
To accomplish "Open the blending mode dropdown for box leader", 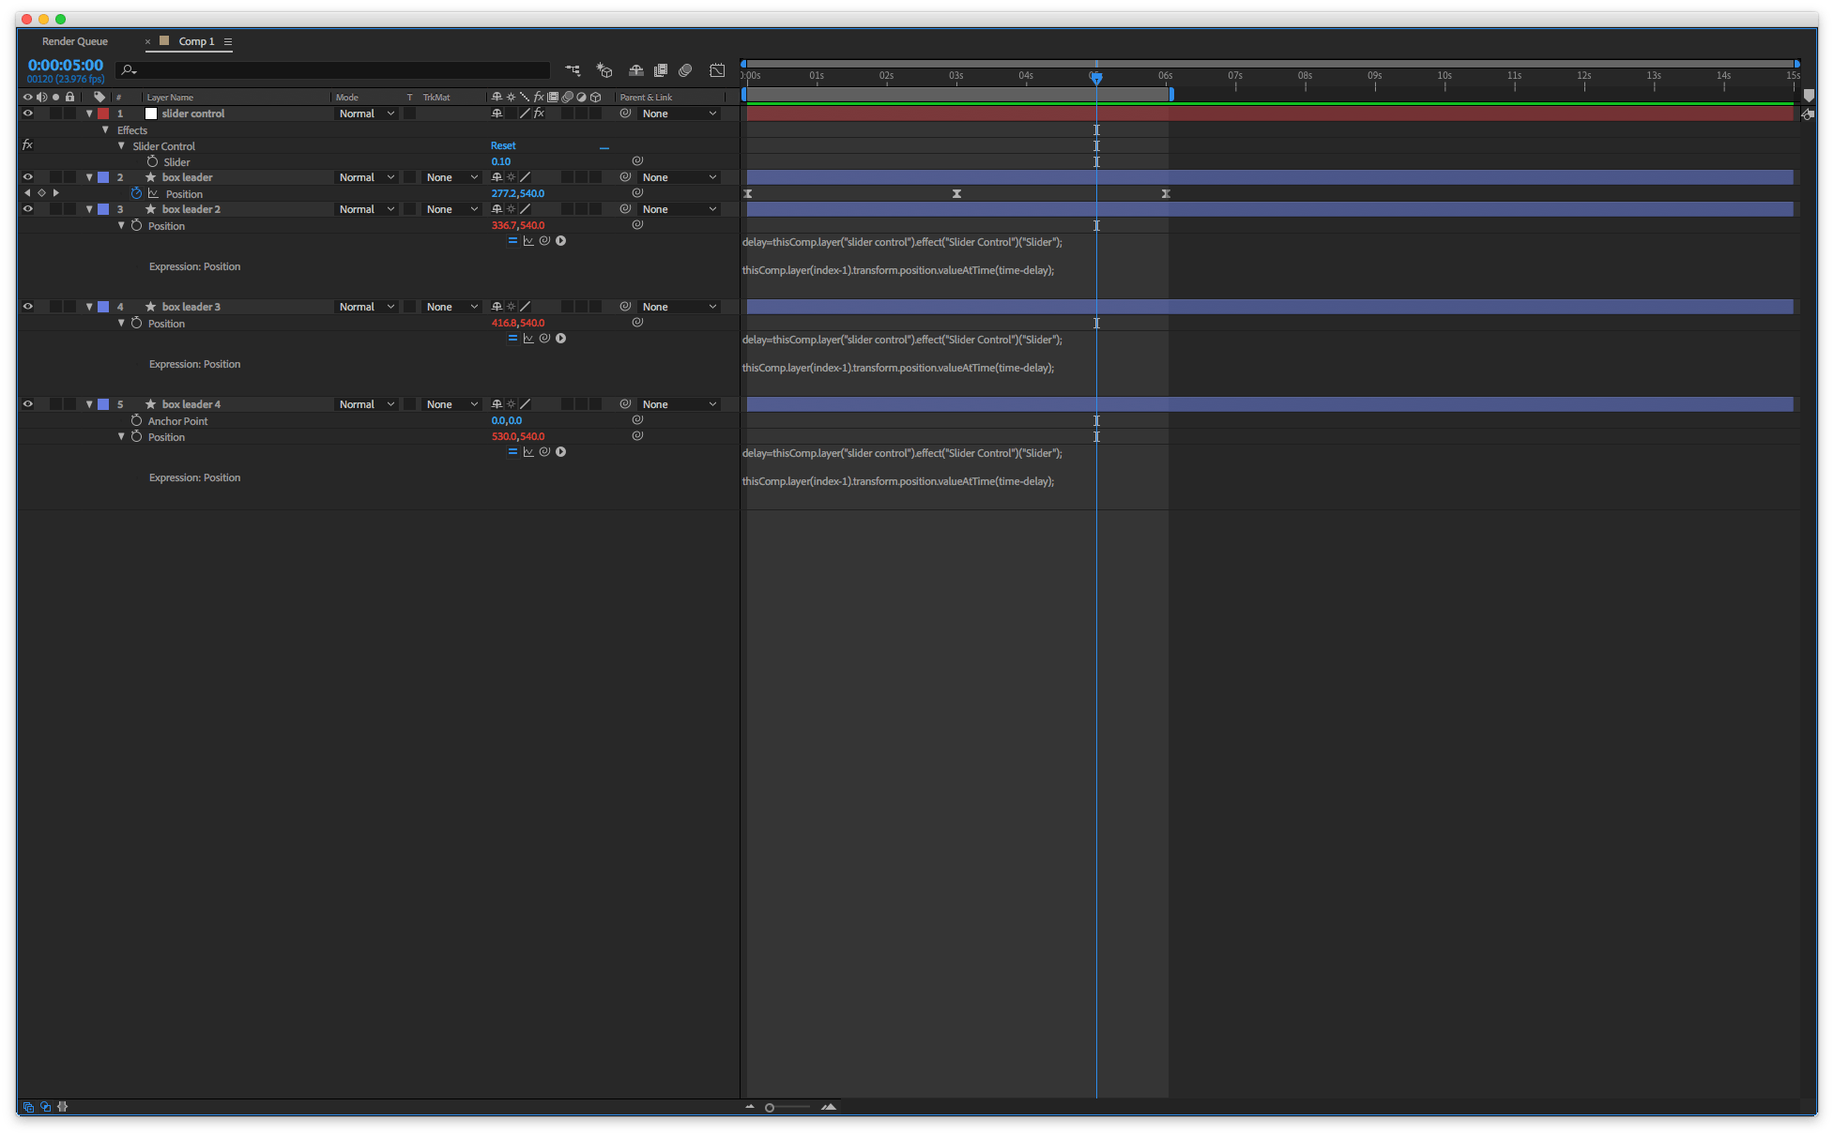I will (x=366, y=177).
